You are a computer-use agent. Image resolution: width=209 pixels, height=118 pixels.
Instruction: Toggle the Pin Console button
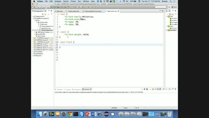coord(164,89)
